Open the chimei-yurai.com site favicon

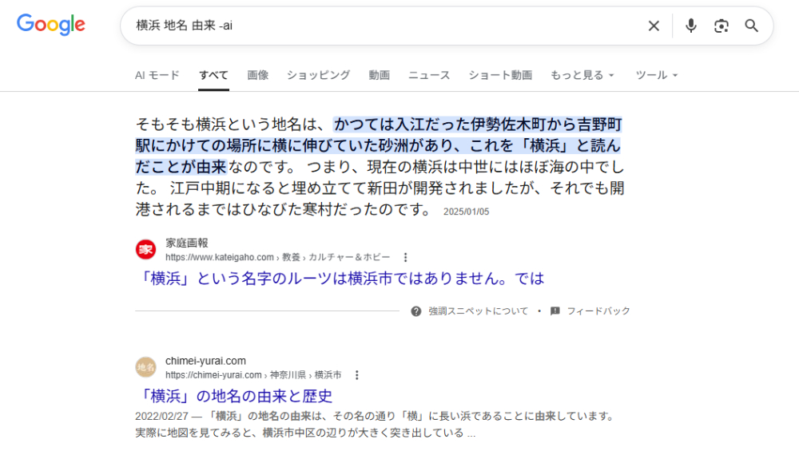145,367
